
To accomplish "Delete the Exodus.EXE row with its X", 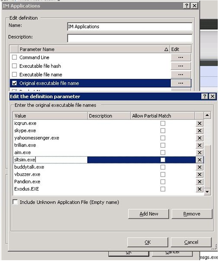I will tap(200, 189).
